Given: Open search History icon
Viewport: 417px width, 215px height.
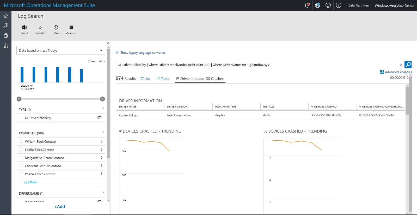Looking at the screenshot, I should click(x=56, y=28).
